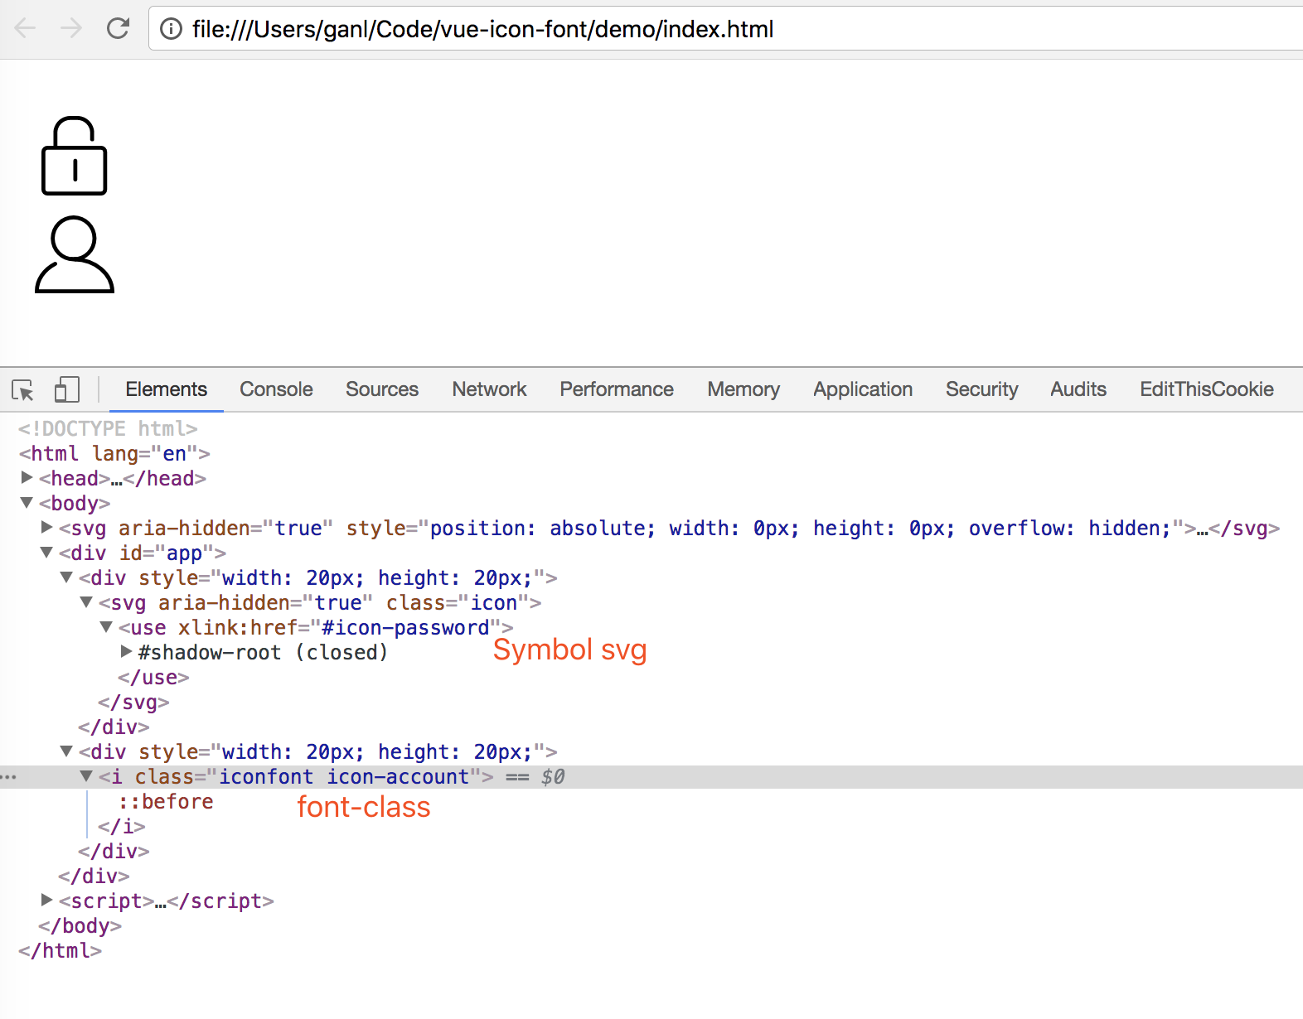This screenshot has width=1303, height=1019.
Task: Select the ::before pseudo-element row
Action: (166, 801)
